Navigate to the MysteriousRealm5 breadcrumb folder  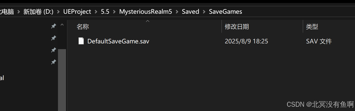pyautogui.click(x=146, y=12)
